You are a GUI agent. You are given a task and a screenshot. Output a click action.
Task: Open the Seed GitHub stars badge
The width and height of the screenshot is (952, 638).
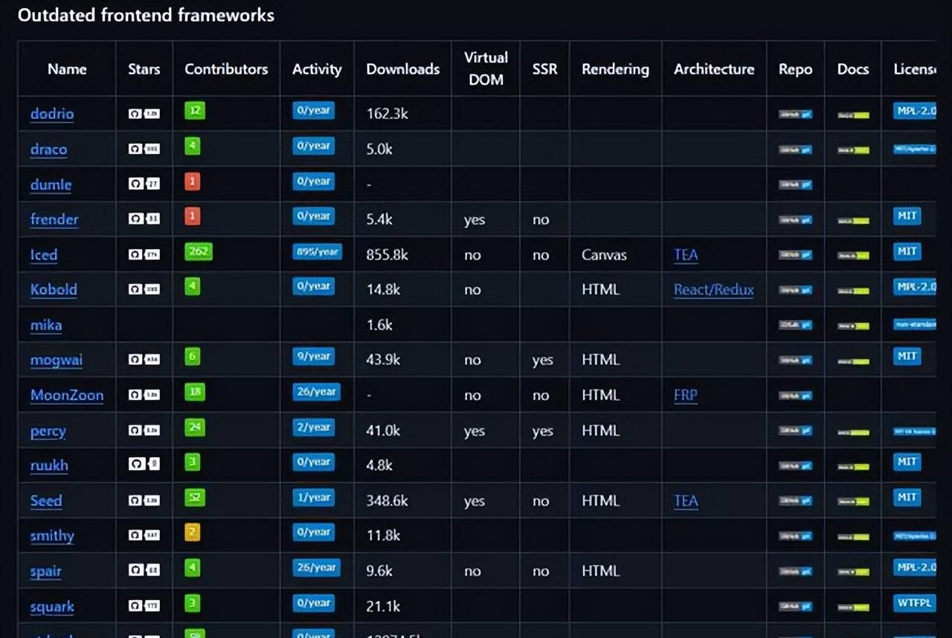point(144,500)
